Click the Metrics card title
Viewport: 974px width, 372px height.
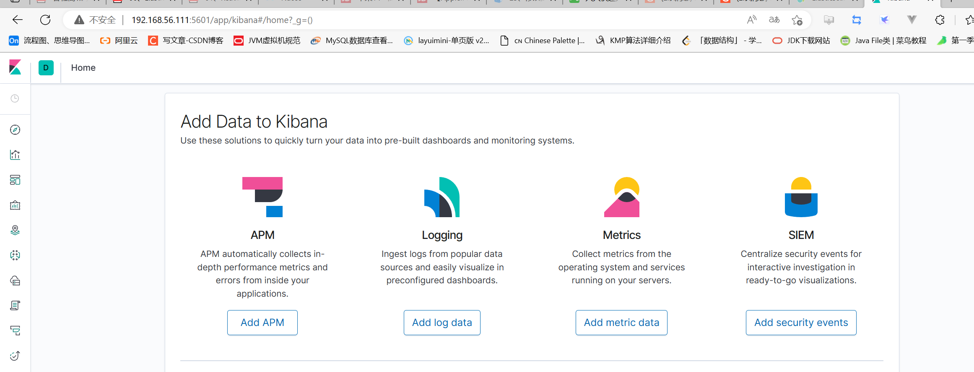click(622, 235)
